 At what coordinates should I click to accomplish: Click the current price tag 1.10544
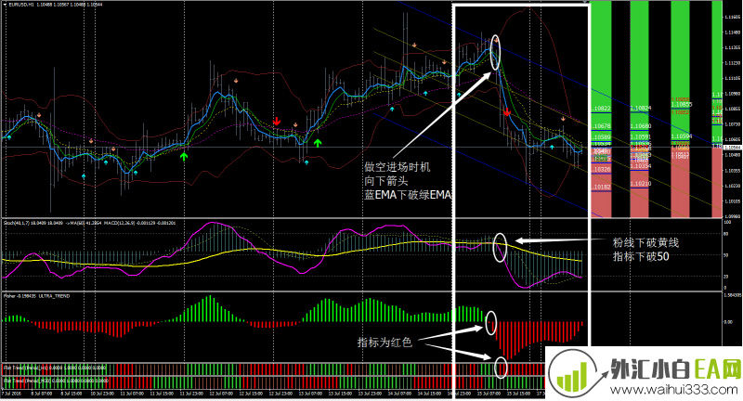click(x=732, y=148)
